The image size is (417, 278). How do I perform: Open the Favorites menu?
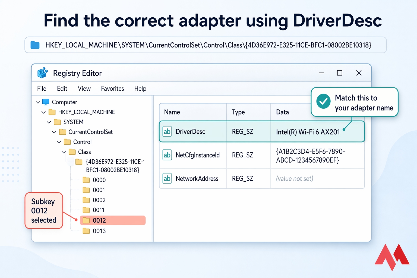tap(112, 89)
